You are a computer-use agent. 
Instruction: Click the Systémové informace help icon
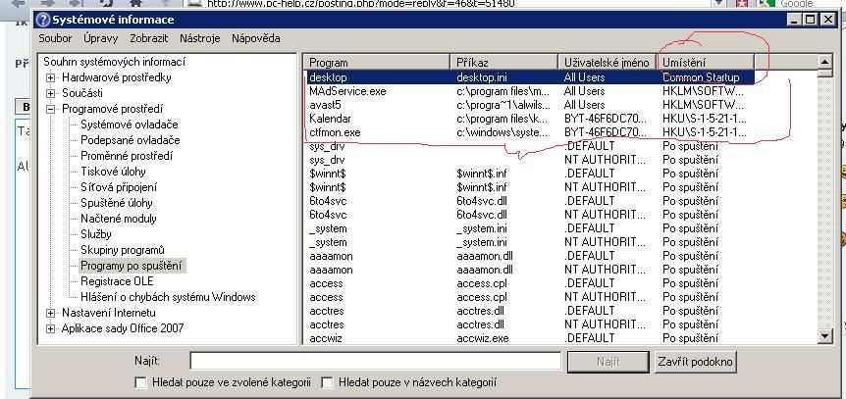pyautogui.click(x=43, y=20)
